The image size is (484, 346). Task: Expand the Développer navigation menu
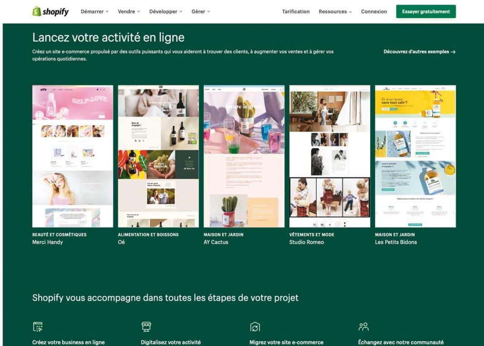pos(165,12)
